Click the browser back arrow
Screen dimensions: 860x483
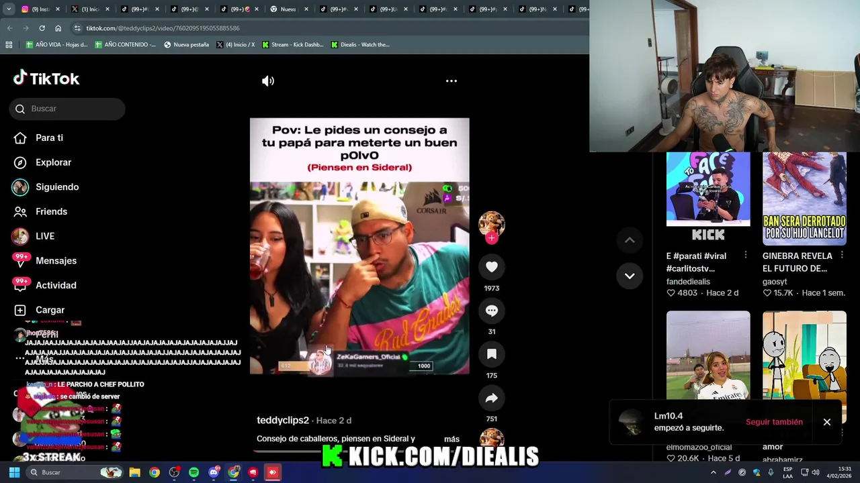9,28
